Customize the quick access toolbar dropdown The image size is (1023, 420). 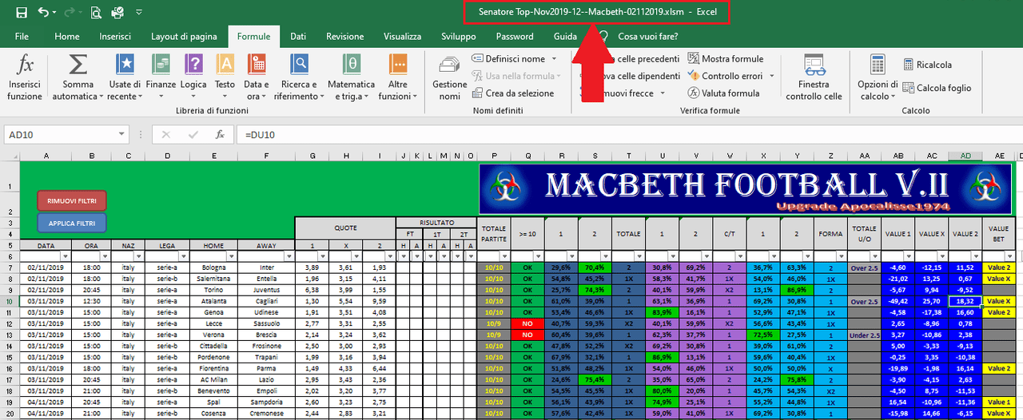click(139, 13)
